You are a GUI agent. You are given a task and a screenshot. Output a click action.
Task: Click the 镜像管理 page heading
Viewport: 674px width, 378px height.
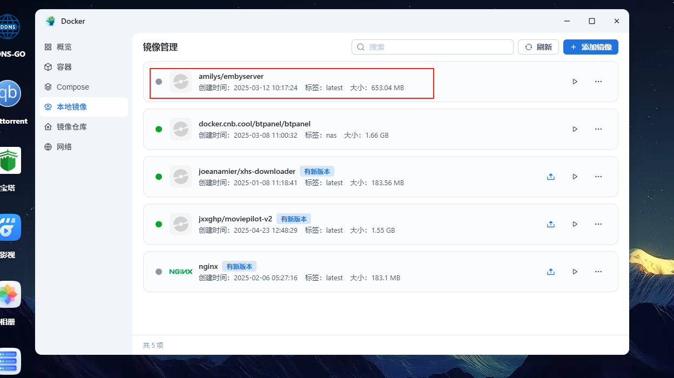[x=160, y=47]
